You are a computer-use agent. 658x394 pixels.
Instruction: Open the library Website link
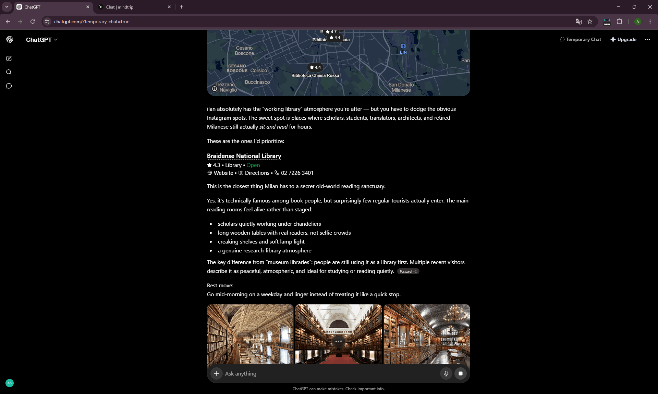[220, 173]
